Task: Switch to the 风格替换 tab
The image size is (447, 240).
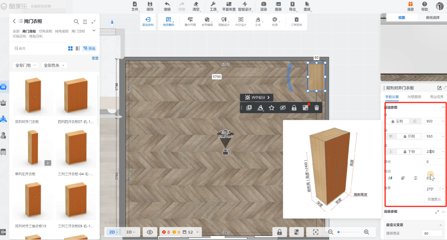Action: tap(414, 97)
